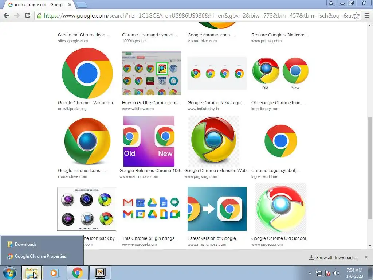Open the India Today four-logo thumbnail
373x280 pixels.
217,73
